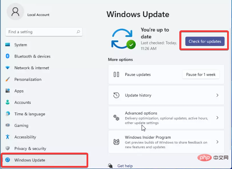Open the Advanced options row
The image size is (232, 169).
(166, 118)
